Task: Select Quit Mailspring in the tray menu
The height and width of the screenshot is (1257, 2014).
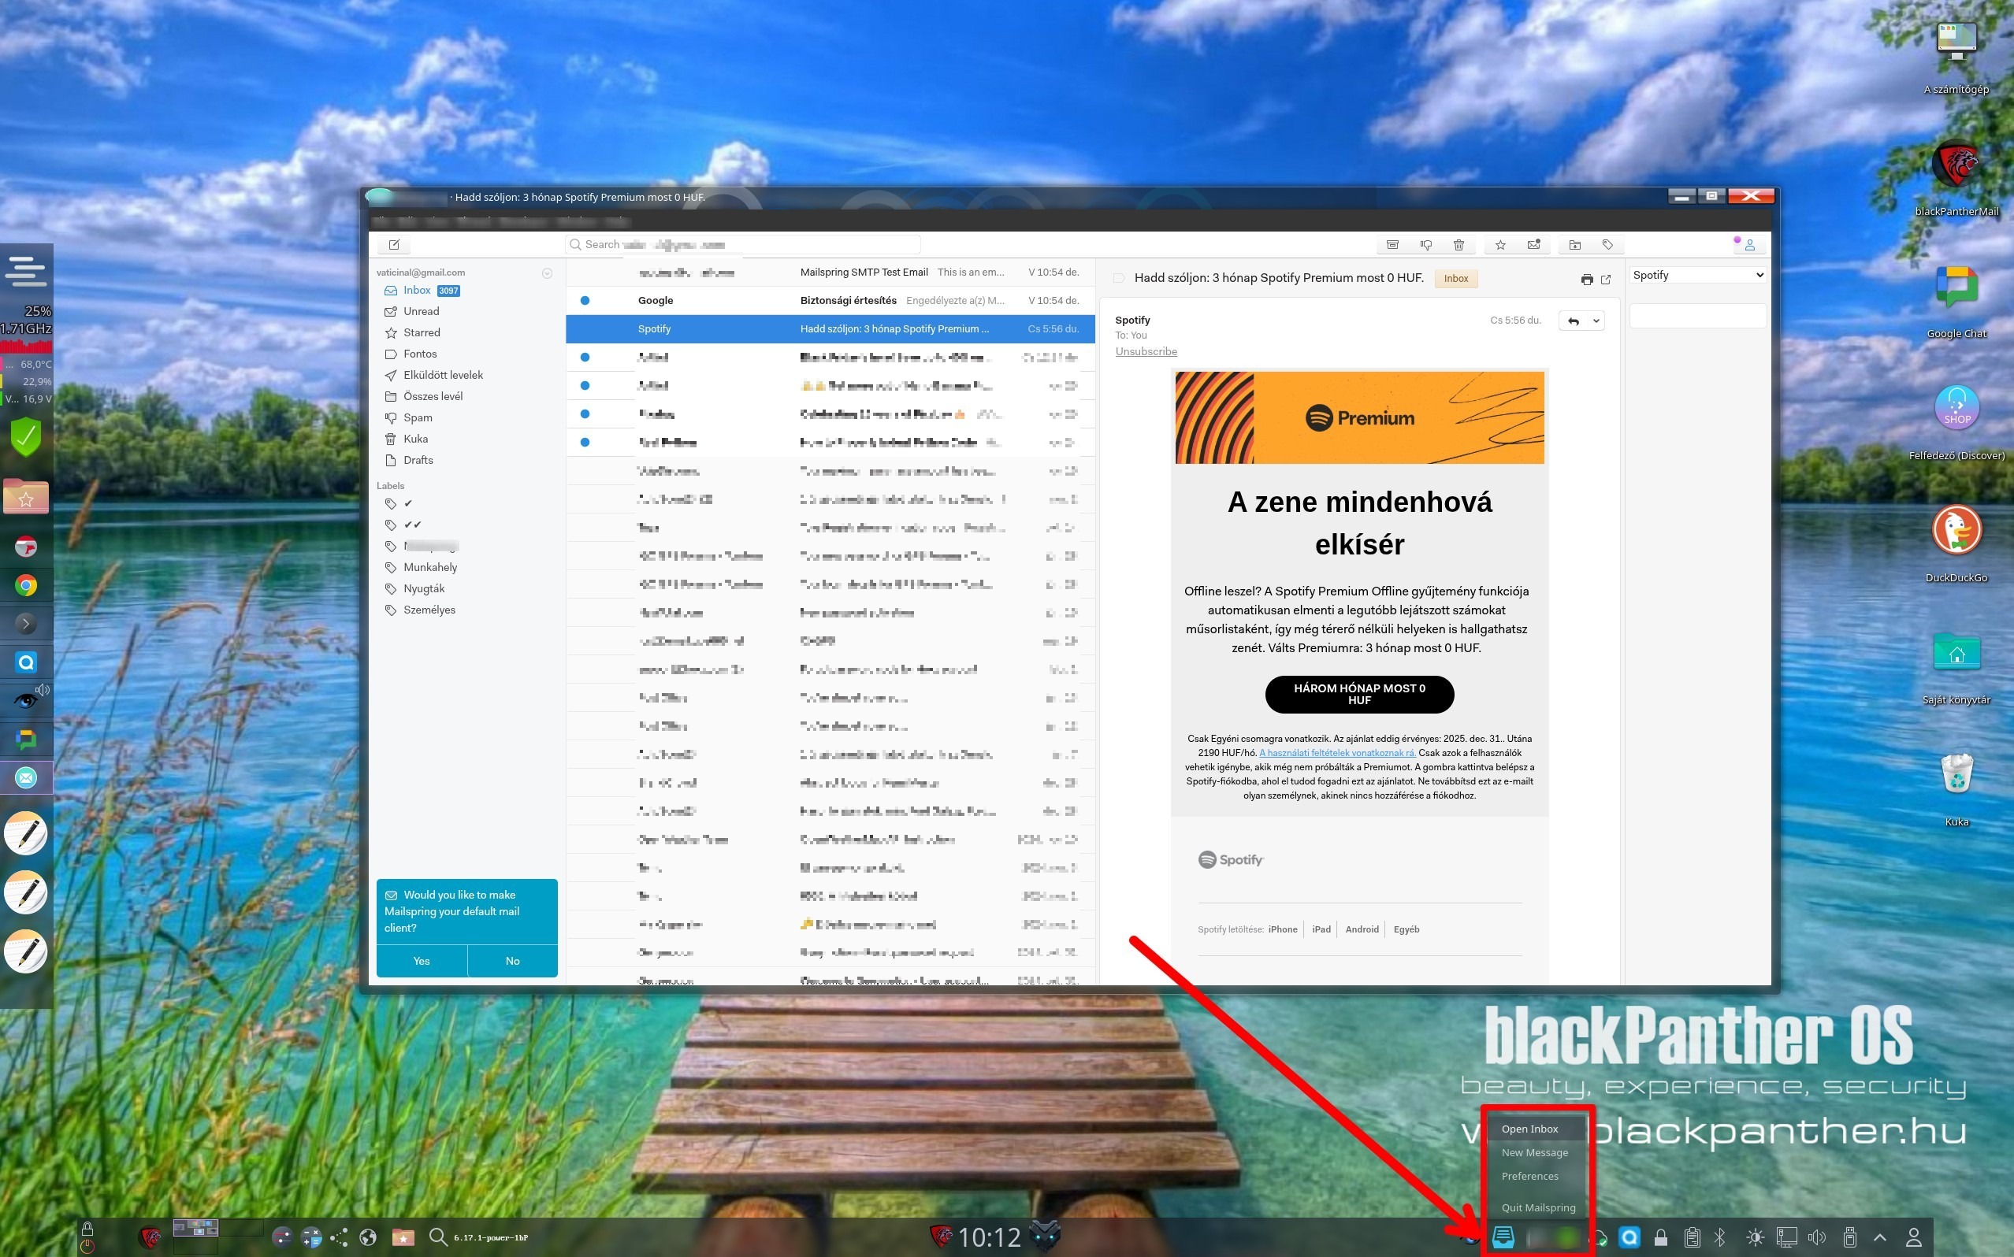Action: (1537, 1207)
